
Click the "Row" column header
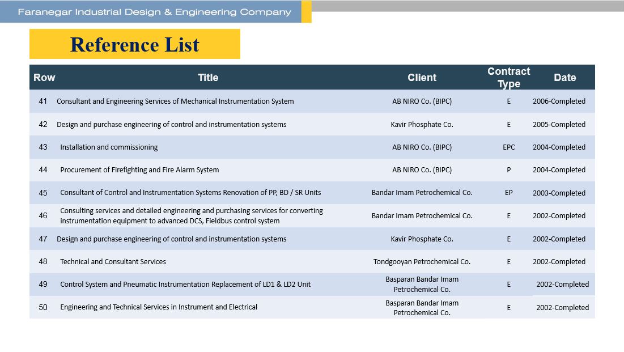click(44, 78)
